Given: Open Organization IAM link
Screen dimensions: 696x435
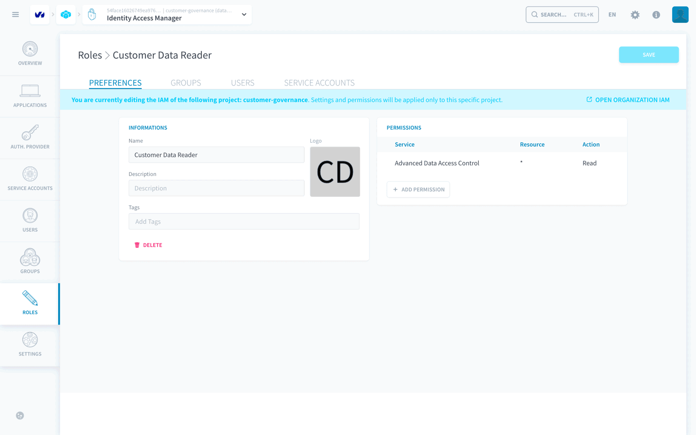Looking at the screenshot, I should 628,100.
